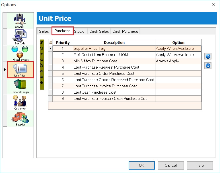Open the Cash Purchase tab
This screenshot has height=173, width=220.
pos(125,31)
